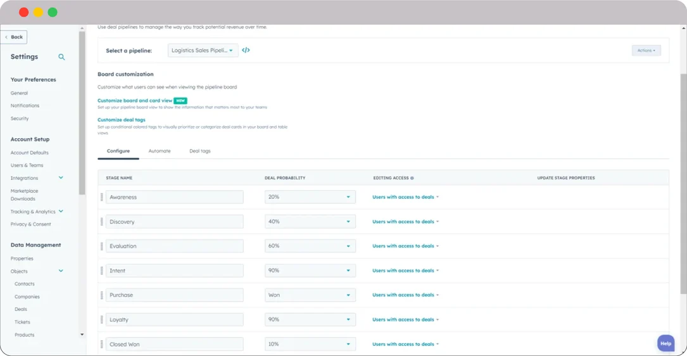Open Loyalty deal probability dropdown

(x=310, y=320)
